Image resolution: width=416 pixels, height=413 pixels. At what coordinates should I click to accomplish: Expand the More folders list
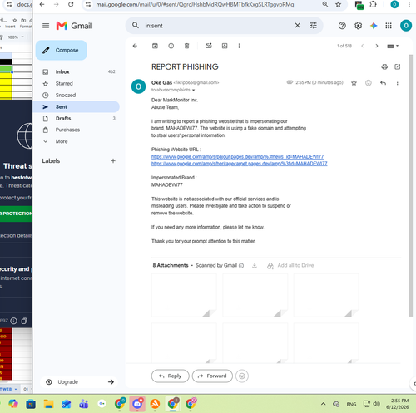pos(77,141)
